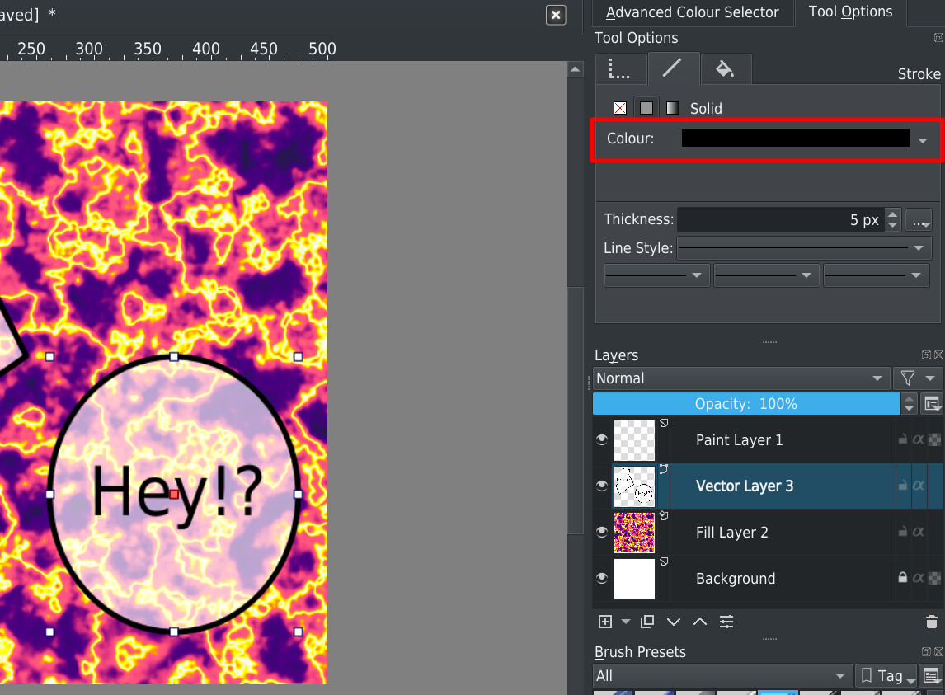Switch to Advanced Colour Selector tab
Screen dimensions: 945x695
[x=692, y=12]
